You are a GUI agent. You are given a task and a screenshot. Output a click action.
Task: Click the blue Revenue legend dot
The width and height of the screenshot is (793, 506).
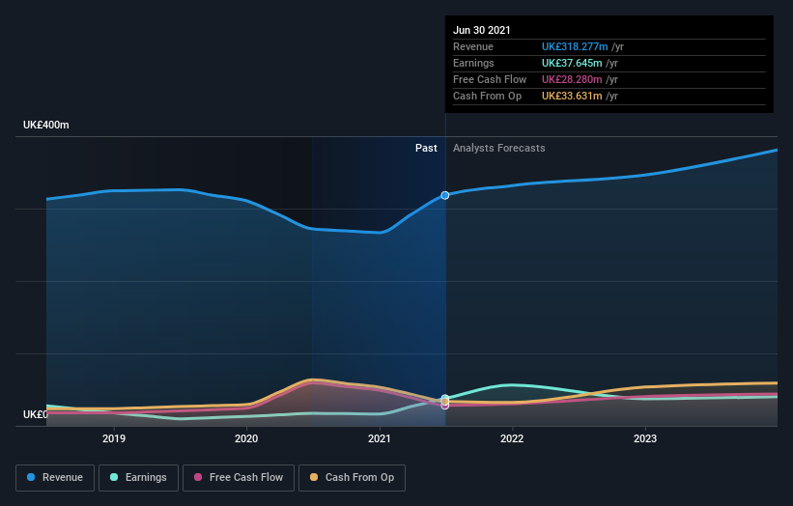[31, 477]
